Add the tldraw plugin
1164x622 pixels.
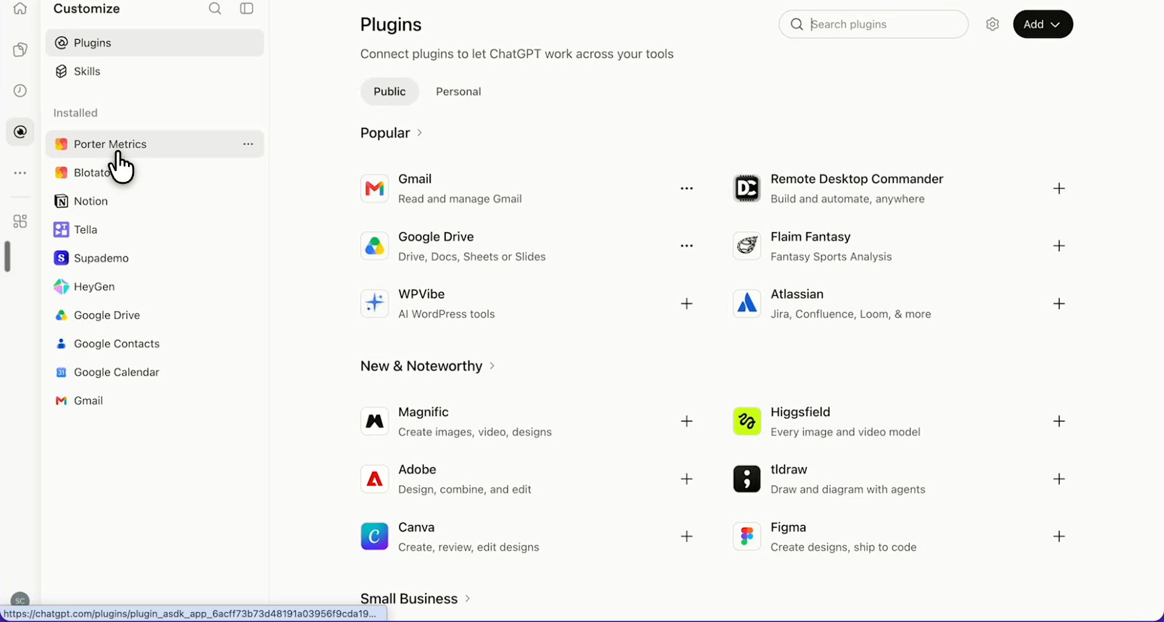(1059, 479)
